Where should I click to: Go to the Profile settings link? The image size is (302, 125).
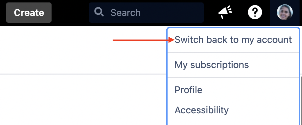(188, 90)
